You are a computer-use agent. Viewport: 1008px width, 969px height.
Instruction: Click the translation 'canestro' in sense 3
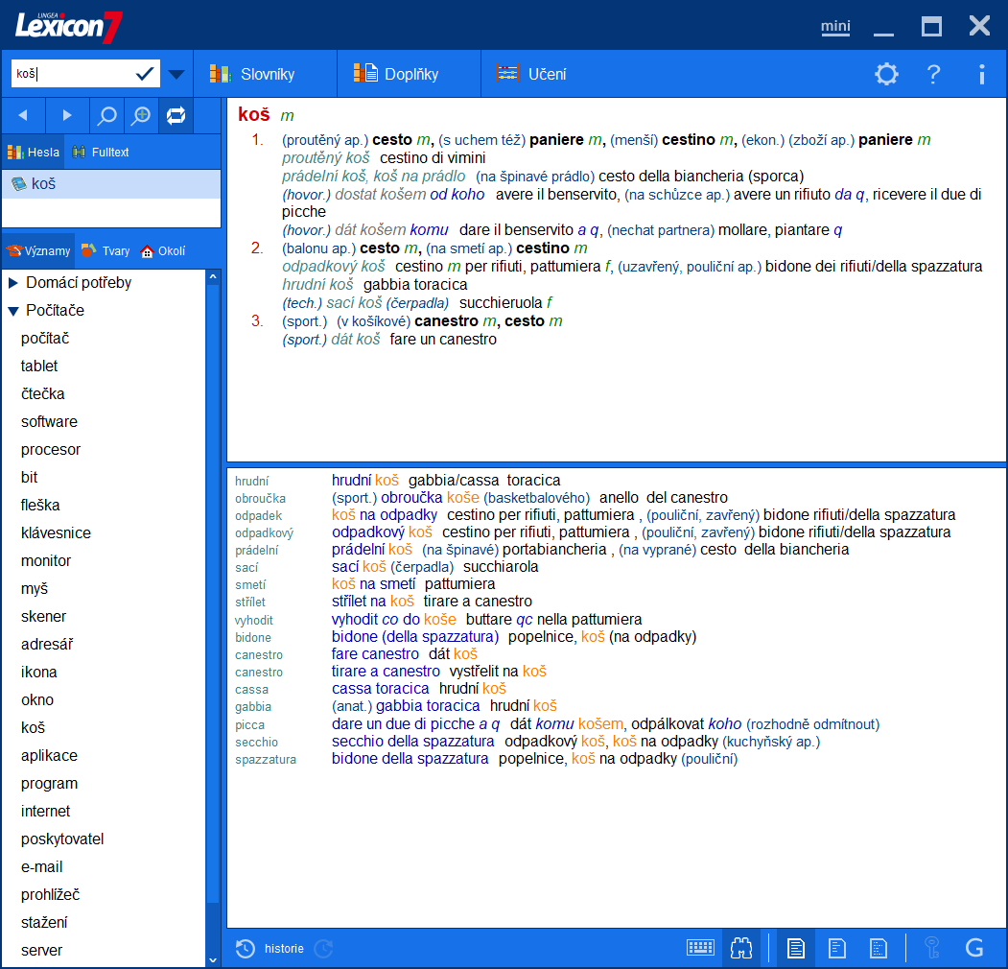[x=446, y=320]
